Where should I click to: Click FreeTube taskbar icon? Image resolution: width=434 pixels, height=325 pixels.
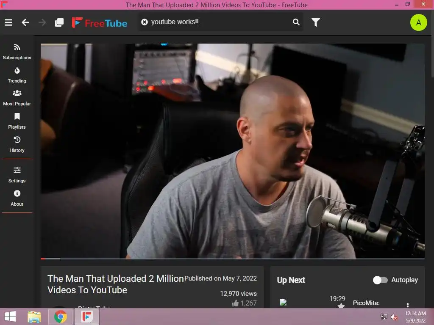click(86, 317)
